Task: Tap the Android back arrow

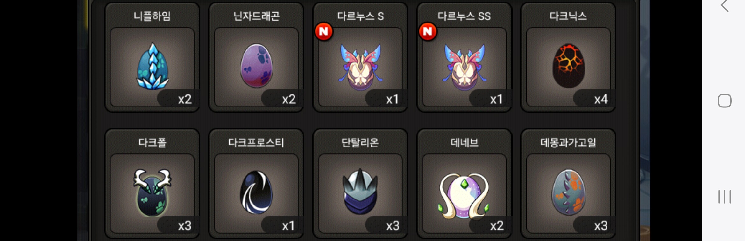Action: click(725, 5)
